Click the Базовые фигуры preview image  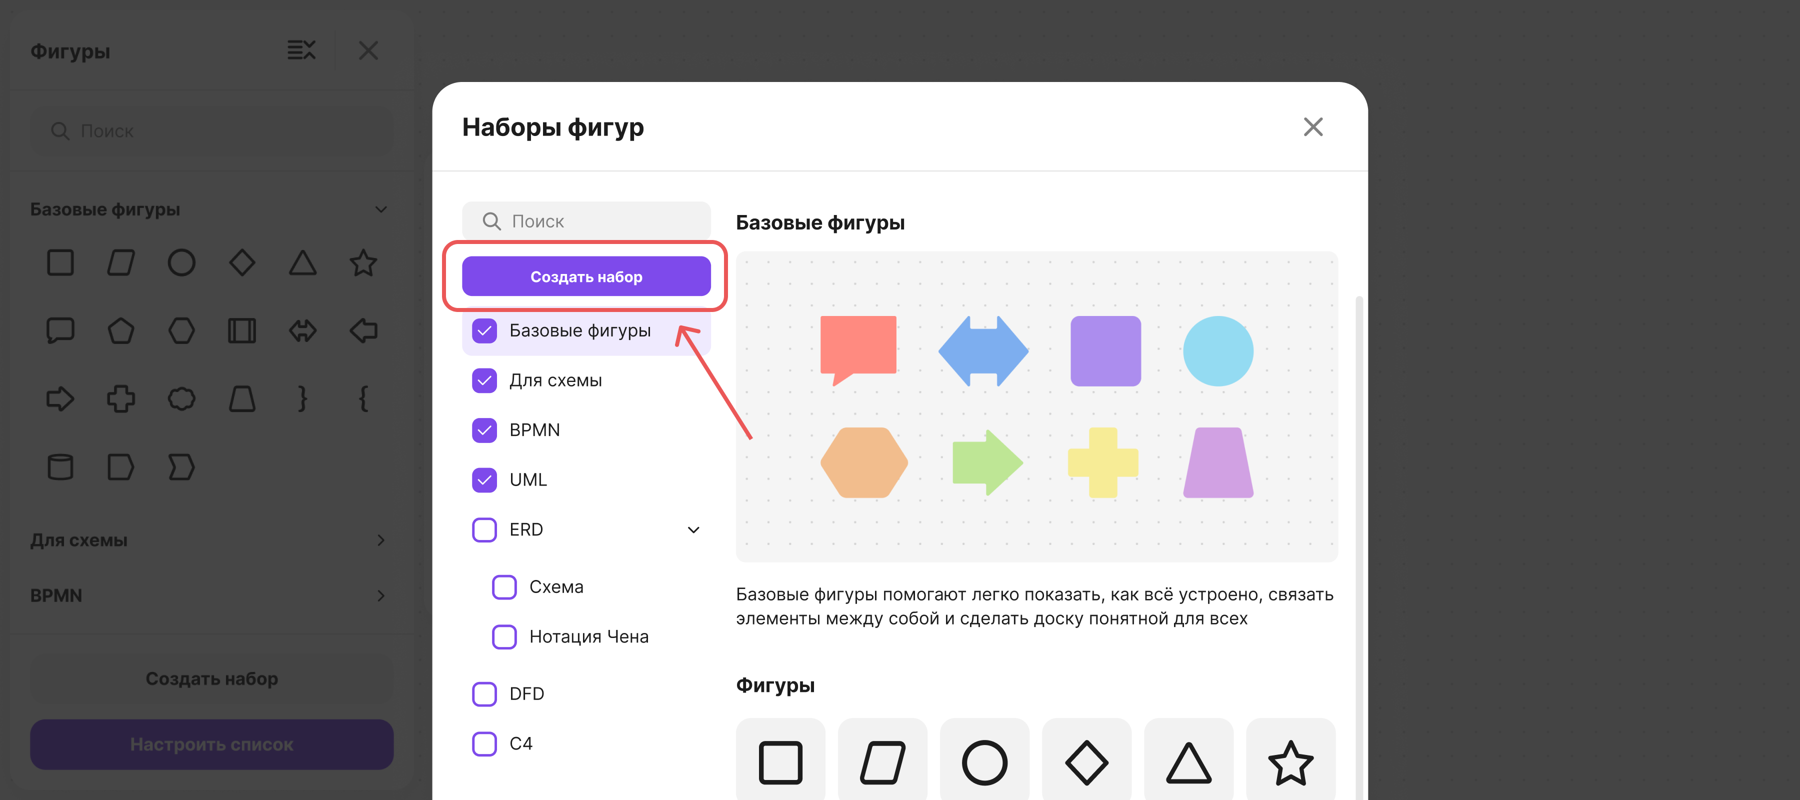click(x=1036, y=406)
